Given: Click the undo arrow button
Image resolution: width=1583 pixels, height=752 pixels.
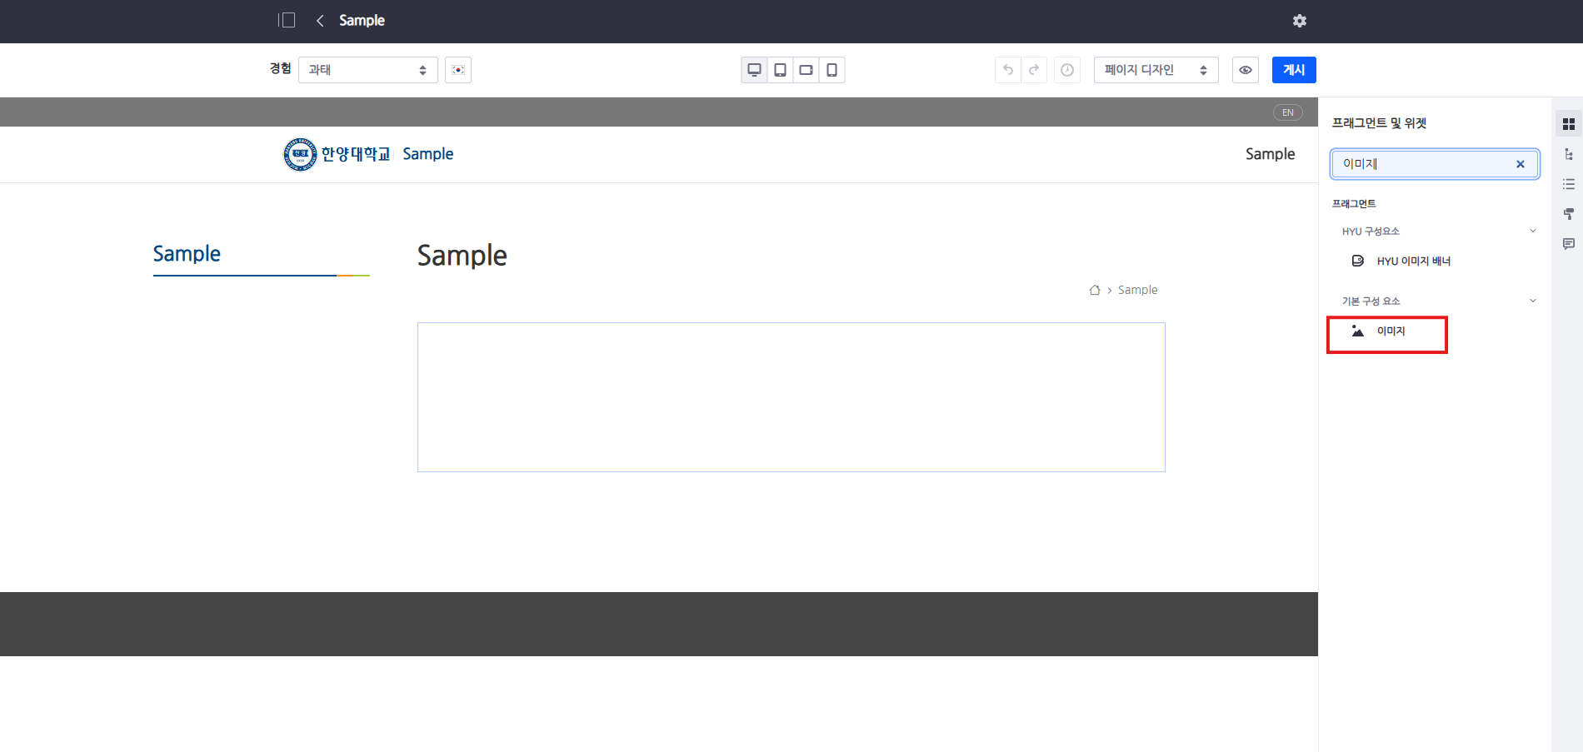Looking at the screenshot, I should (1008, 70).
